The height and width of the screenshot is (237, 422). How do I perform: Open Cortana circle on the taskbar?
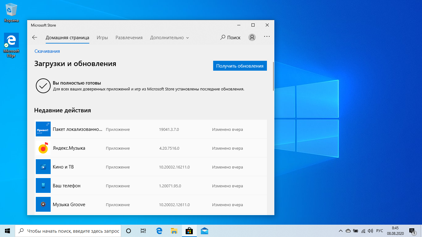click(129, 231)
